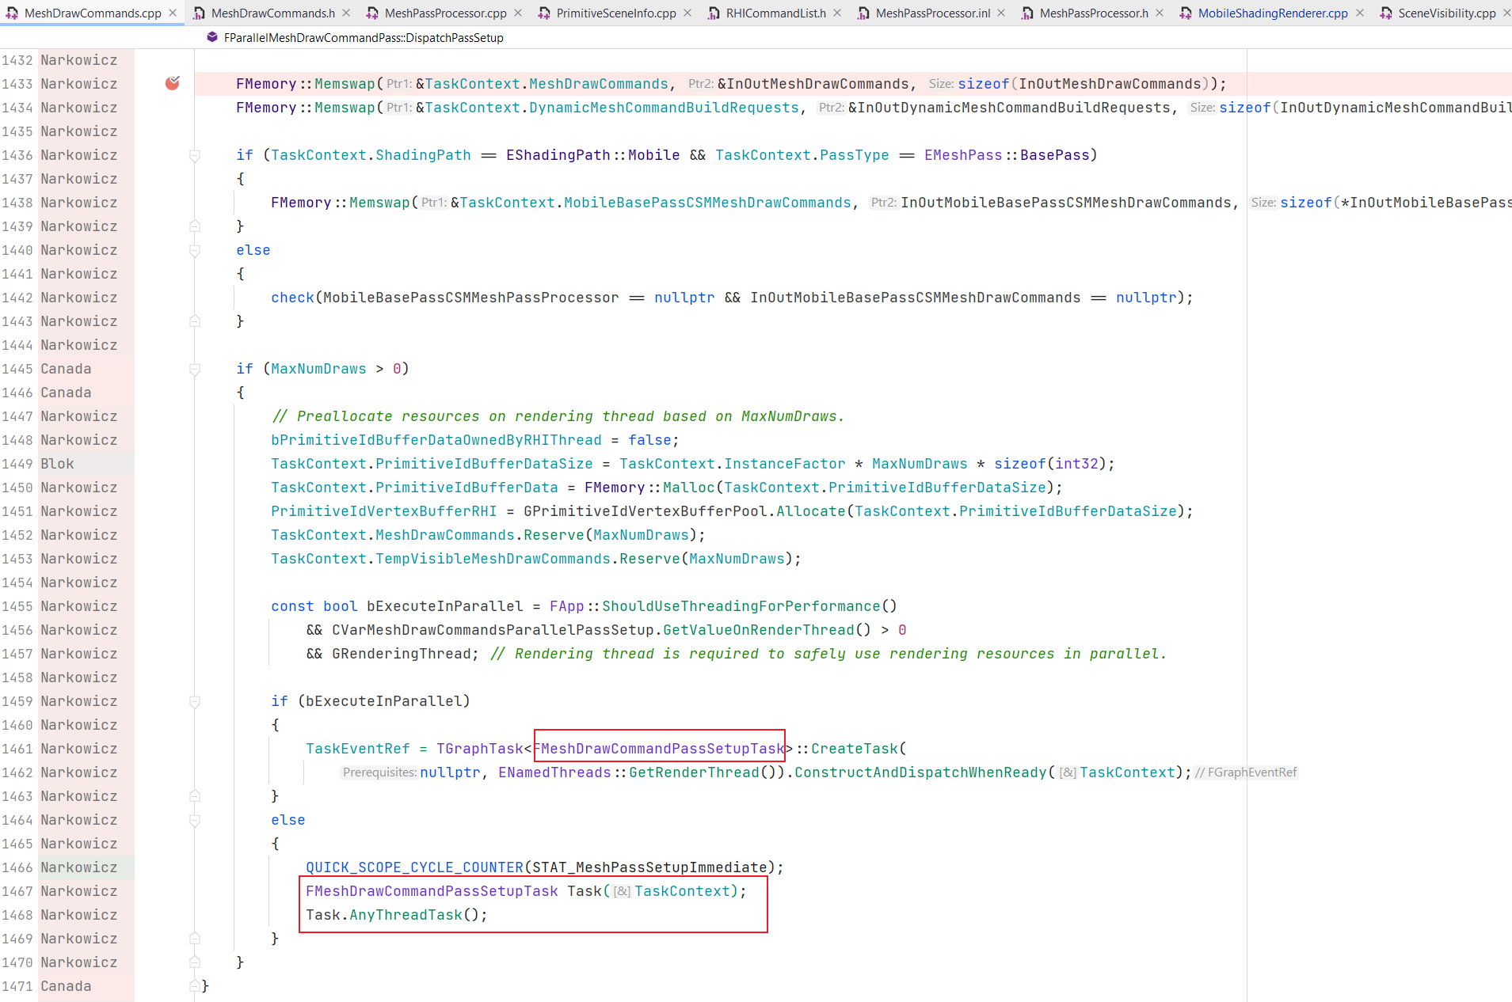Viewport: 1512px width, 1002px height.
Task: Click the file icon on SceneVisibility.cpp tab
Action: coord(1387,13)
